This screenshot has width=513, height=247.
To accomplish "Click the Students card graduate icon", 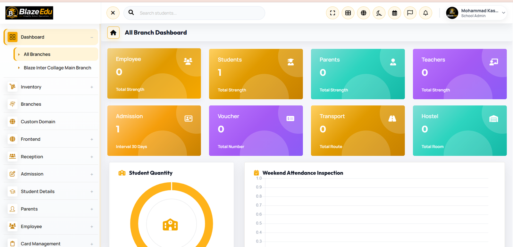I will pyautogui.click(x=291, y=62).
